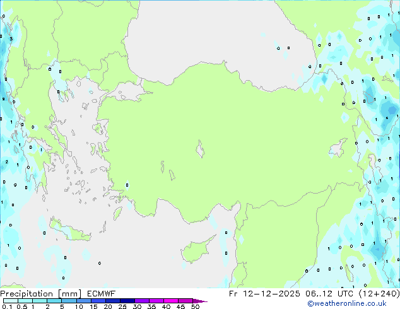400x309 pixels.
Task: Click the legend value label '0.1'
Action: [x=7, y=306]
